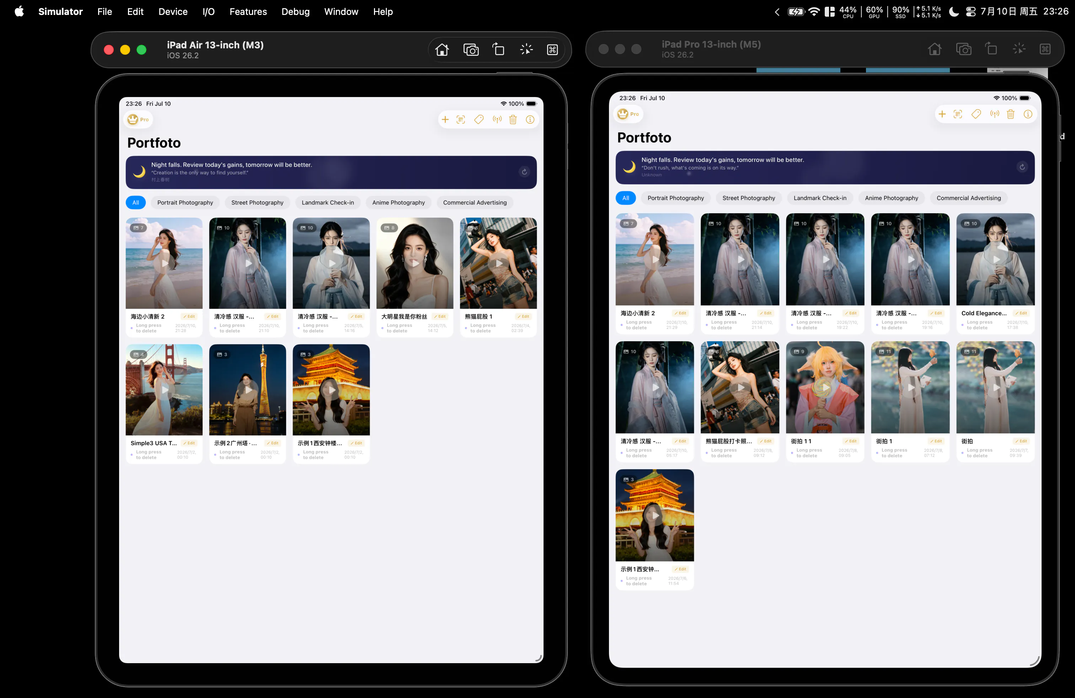Open the Device menu
1075x698 pixels.
coord(173,12)
